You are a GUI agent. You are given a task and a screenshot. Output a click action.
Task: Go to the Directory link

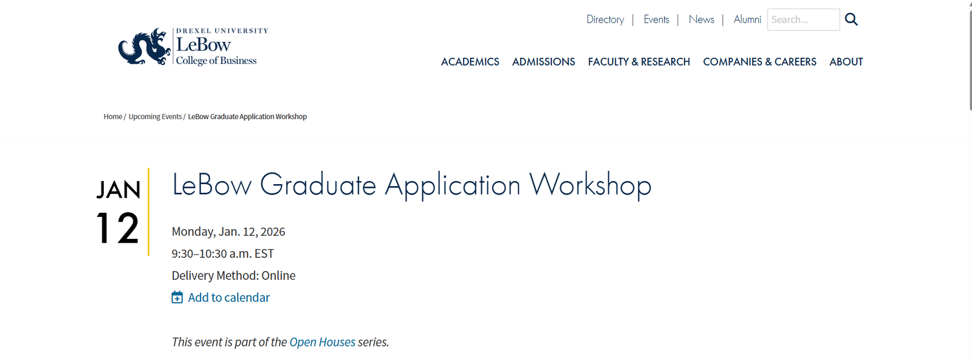pyautogui.click(x=605, y=19)
